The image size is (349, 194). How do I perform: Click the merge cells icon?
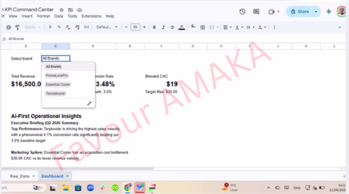coord(212,27)
